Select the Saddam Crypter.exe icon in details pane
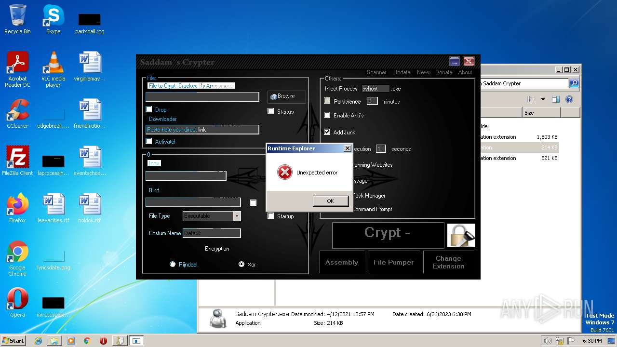Image resolution: width=617 pixels, height=347 pixels. tap(218, 318)
